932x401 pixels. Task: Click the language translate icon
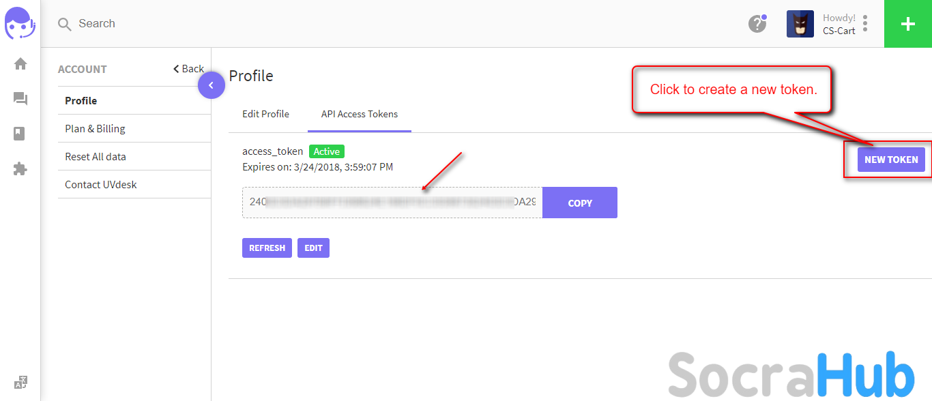[20, 382]
